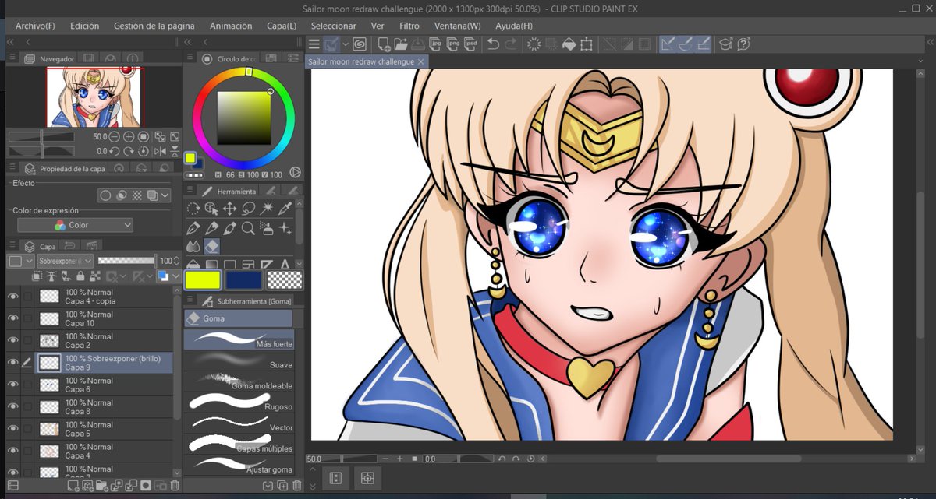Hide layer Capa 8
936x499 pixels.
(12, 406)
